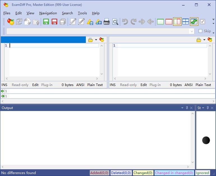This screenshot has height=176, width=216.
Task: Click ANSI encoding in left pane status
Action: 80,85
